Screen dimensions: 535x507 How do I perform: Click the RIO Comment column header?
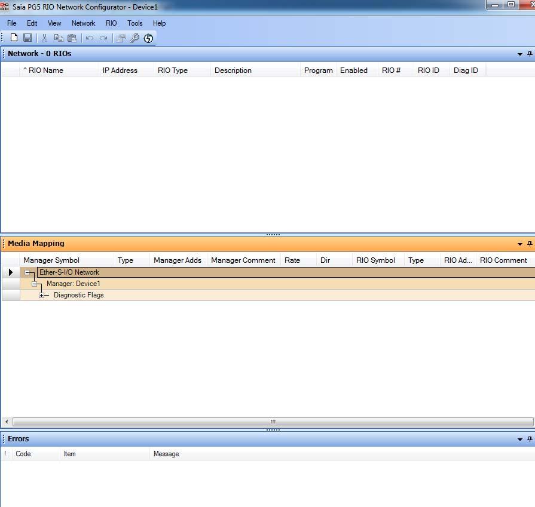point(505,260)
